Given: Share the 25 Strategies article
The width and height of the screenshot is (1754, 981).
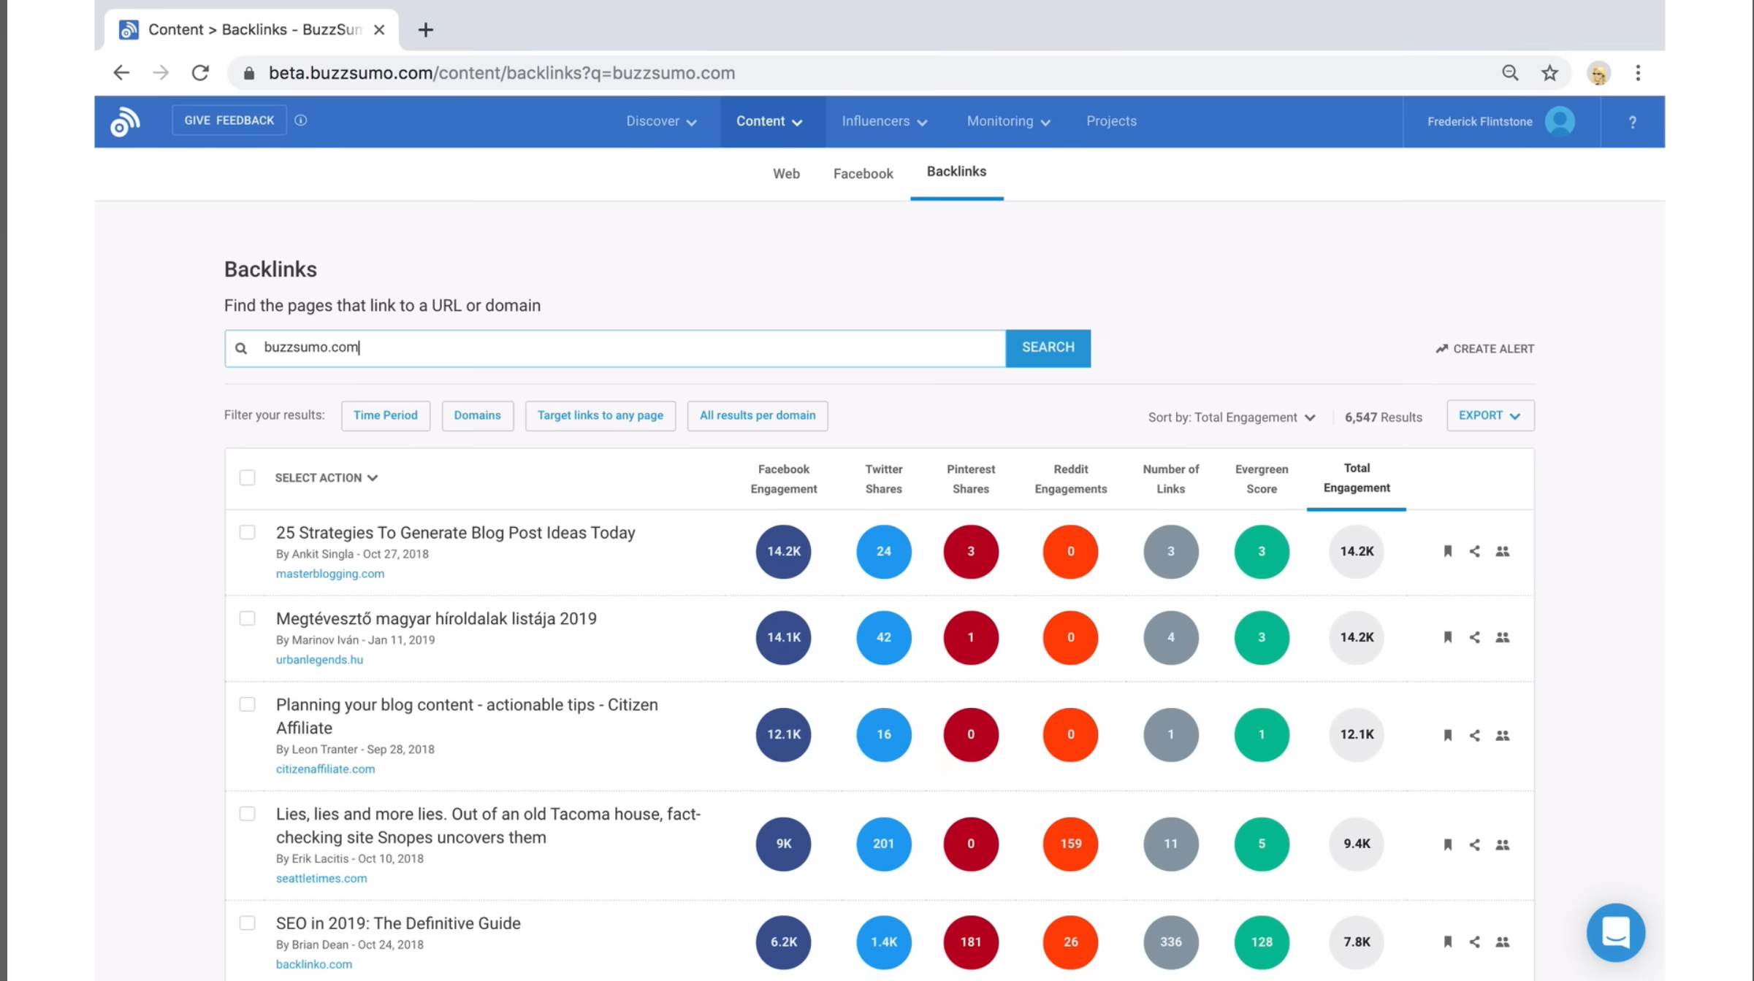Looking at the screenshot, I should point(1474,551).
